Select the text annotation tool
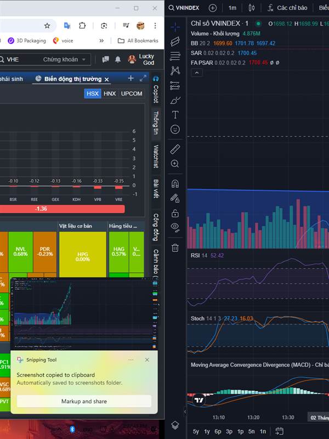The image size is (329, 439). pos(175,115)
